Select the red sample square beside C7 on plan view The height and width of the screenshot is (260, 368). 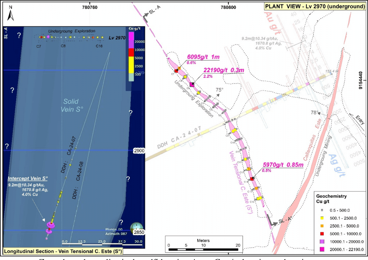[x=176, y=71]
